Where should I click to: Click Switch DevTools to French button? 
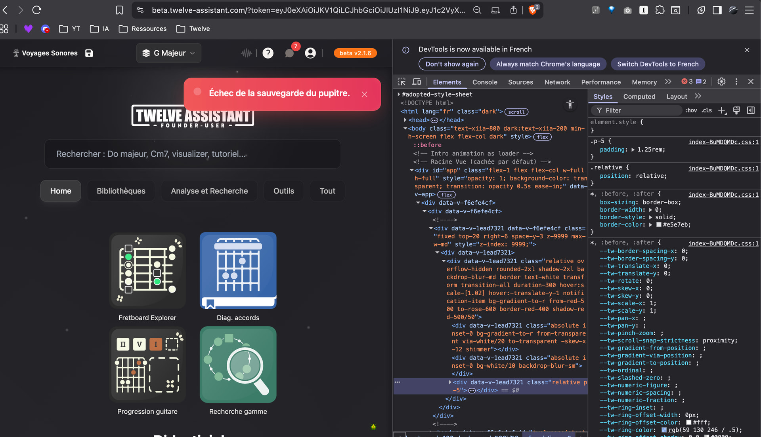(x=658, y=64)
